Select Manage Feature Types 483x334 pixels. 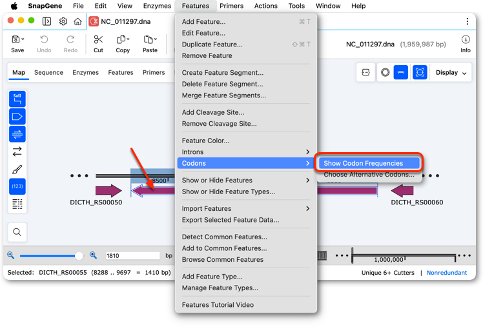[x=245, y=288]
